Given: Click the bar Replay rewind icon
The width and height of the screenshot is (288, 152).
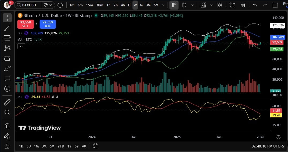Looking at the screenshot, I should (242, 5).
